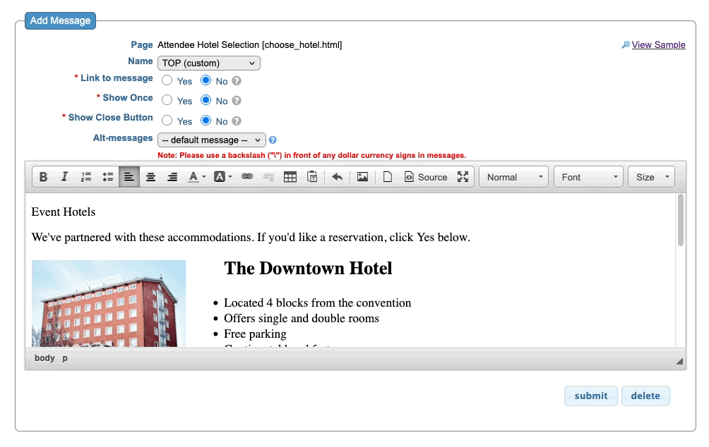Screen dimensions: 709x447
Task: Select Yes for Show Close Button
Action: pos(167,120)
